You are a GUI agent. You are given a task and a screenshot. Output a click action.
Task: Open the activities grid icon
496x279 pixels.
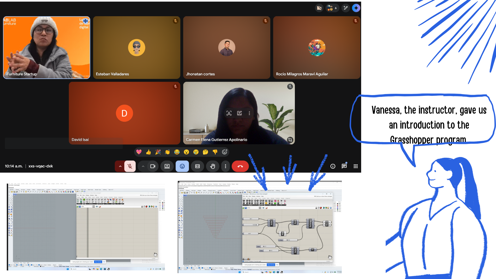355,166
